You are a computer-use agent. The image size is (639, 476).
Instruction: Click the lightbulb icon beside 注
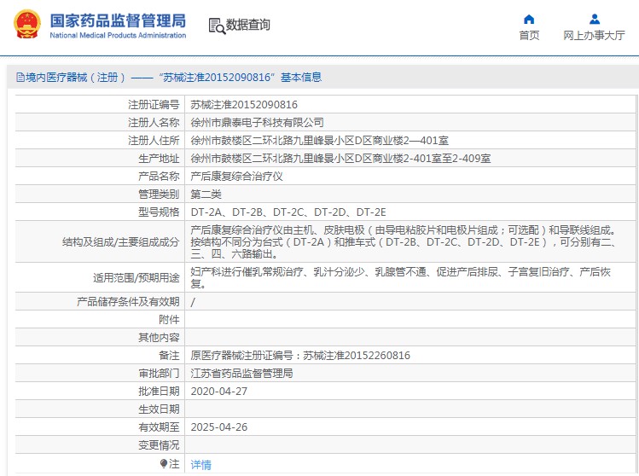pyautogui.click(x=164, y=463)
